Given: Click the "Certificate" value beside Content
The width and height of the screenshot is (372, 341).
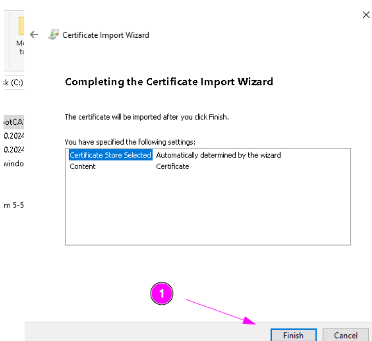Looking at the screenshot, I should (172, 166).
